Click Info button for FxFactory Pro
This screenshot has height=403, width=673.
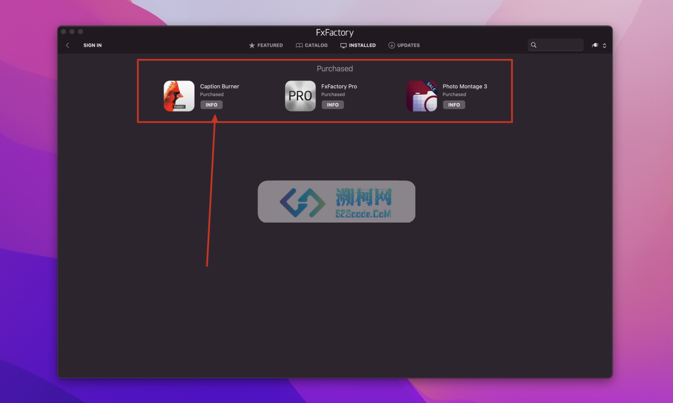click(x=333, y=105)
